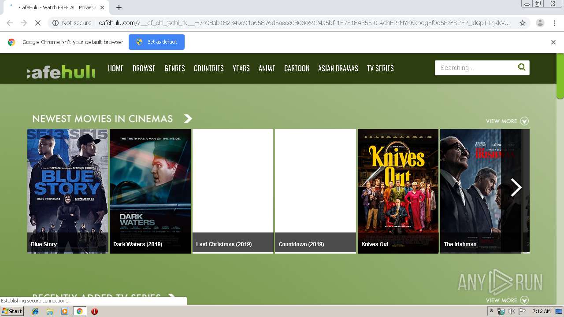
Task: Advance movie carousel with next arrow
Action: (516, 188)
